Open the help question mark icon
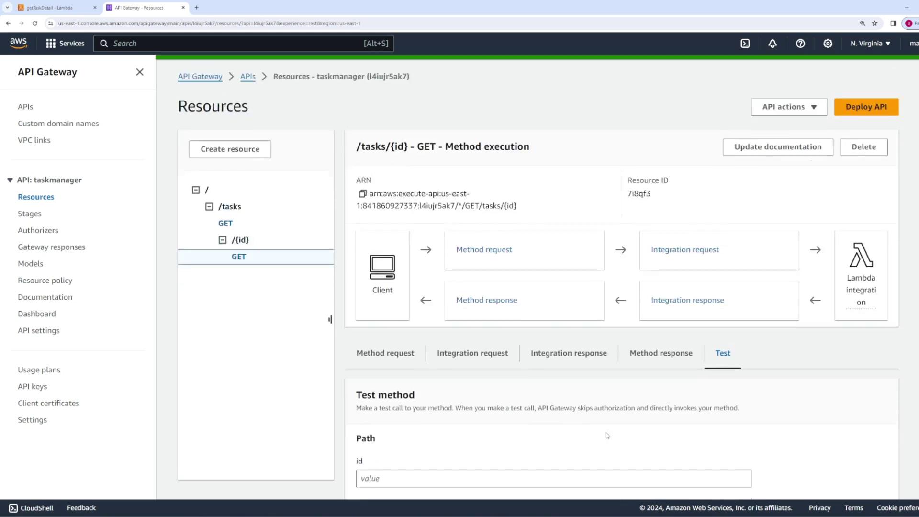The height and width of the screenshot is (517, 919). click(x=800, y=44)
